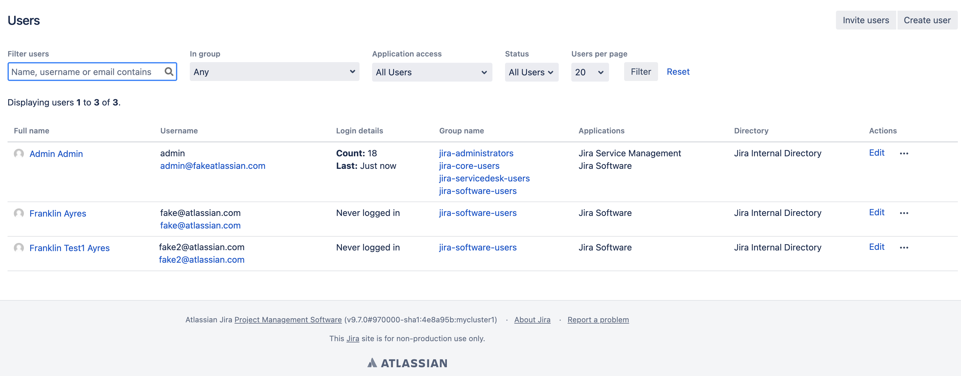961x376 pixels.
Task: Click 'Last: Just now' login detail
Action: (x=366, y=166)
